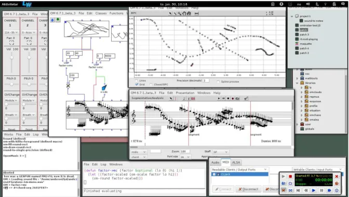Click the red stop button in JACK transport
Image resolution: width=349 pixels, height=197 pixels.
point(290,176)
